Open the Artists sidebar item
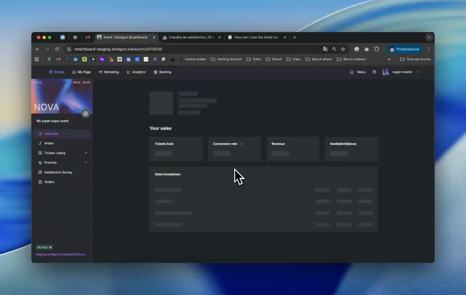Screen dimensions: 466x295 62,143
